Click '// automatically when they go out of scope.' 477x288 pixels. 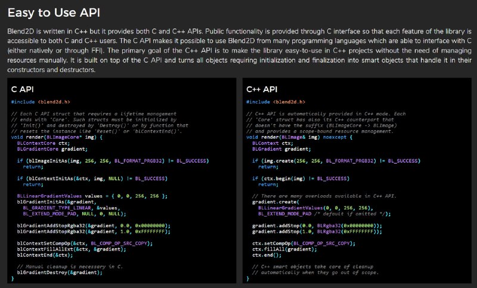(315, 273)
